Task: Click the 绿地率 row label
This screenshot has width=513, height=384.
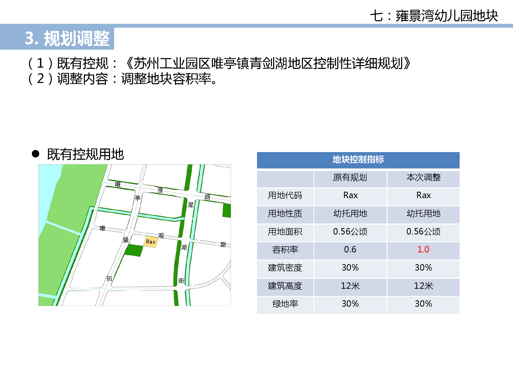Action: click(x=285, y=304)
